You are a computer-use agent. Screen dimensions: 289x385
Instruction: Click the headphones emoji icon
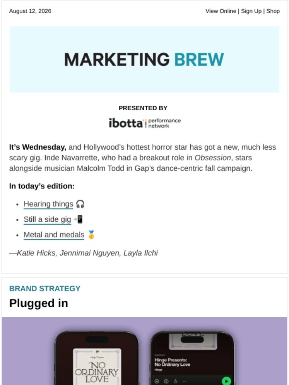pyautogui.click(x=80, y=204)
